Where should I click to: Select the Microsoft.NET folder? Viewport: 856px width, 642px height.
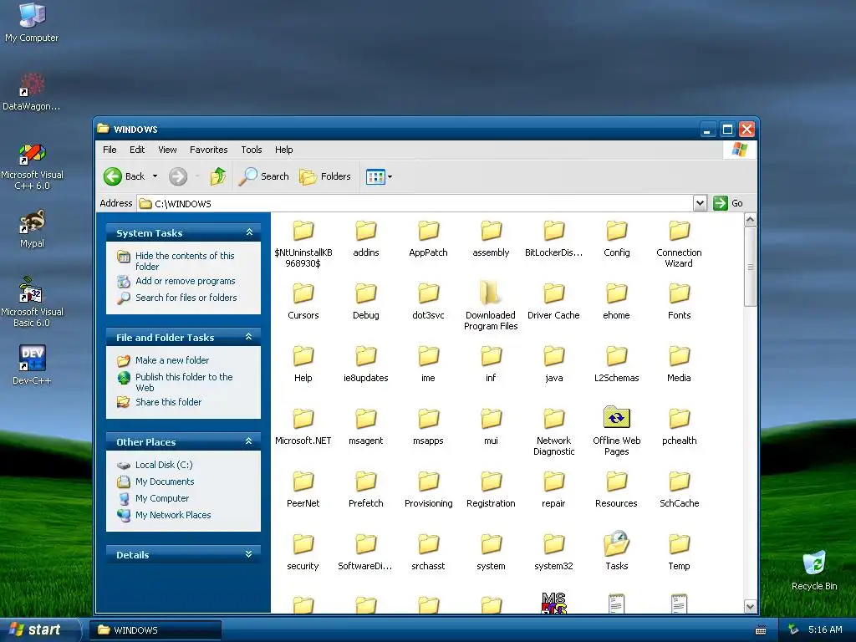303,427
